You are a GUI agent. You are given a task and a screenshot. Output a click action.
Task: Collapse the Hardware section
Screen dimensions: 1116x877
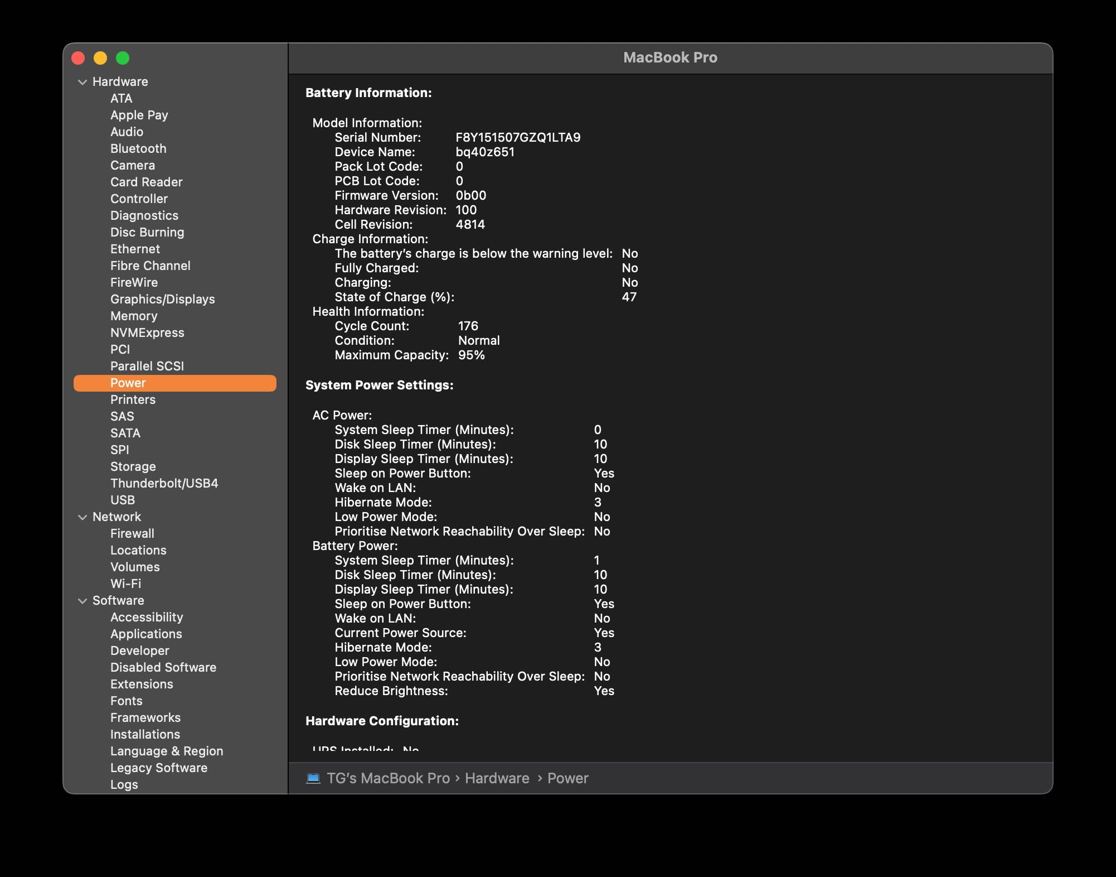pos(83,82)
